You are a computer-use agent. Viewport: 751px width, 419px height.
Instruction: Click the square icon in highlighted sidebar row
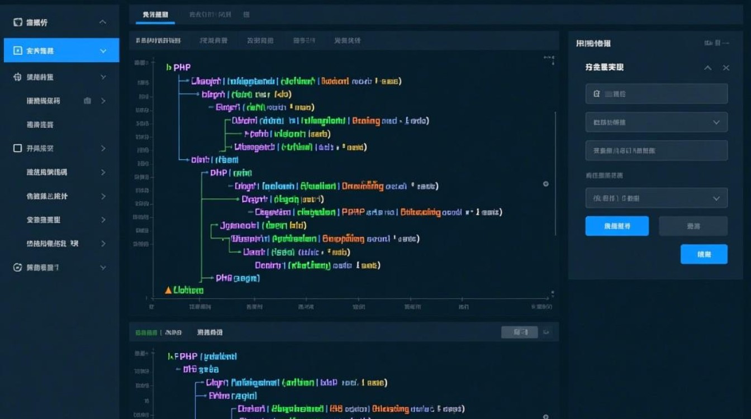point(17,51)
